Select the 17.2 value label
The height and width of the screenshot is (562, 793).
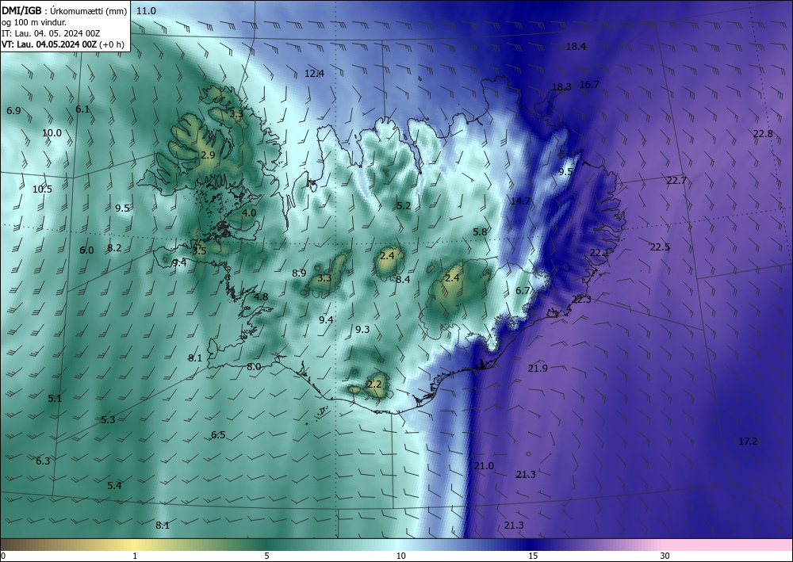tap(748, 442)
